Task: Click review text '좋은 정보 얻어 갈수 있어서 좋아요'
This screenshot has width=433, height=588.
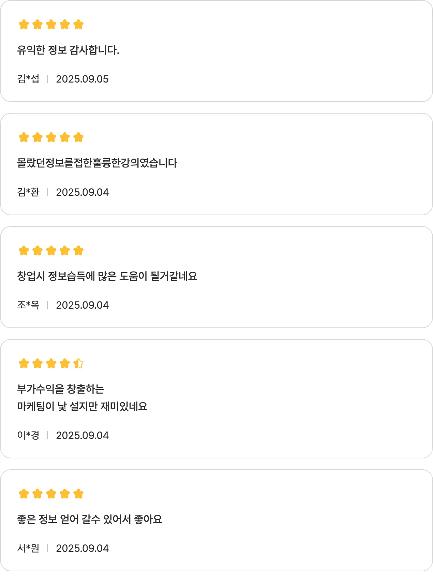Action: pos(89,519)
